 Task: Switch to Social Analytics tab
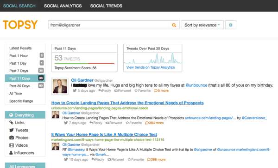point(63,6)
